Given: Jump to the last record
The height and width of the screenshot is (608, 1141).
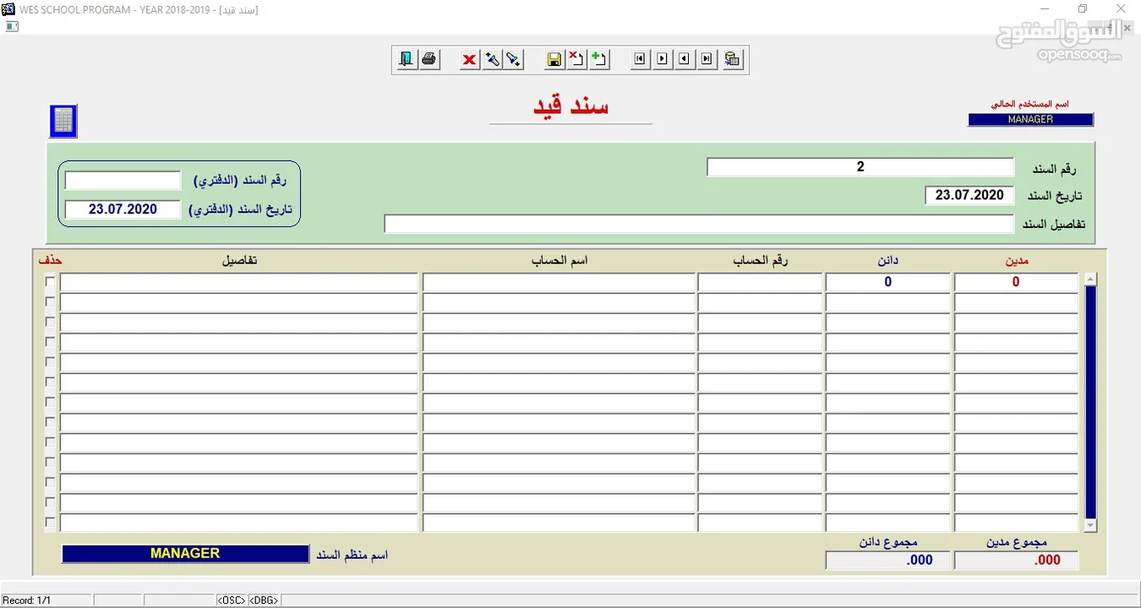Looking at the screenshot, I should point(707,59).
